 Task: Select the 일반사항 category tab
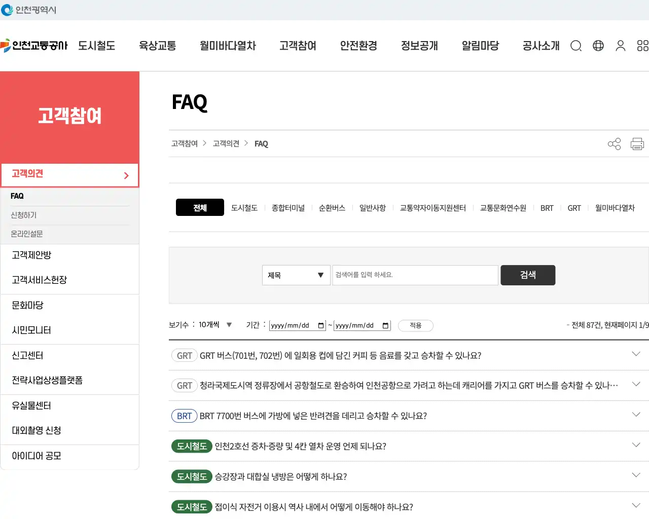pos(373,208)
